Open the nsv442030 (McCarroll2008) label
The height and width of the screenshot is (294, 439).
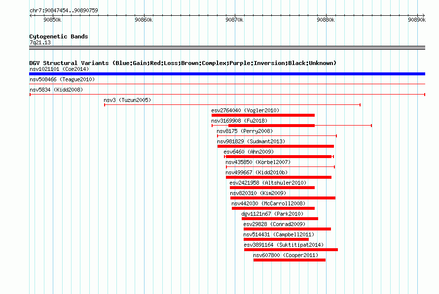pos(268,203)
